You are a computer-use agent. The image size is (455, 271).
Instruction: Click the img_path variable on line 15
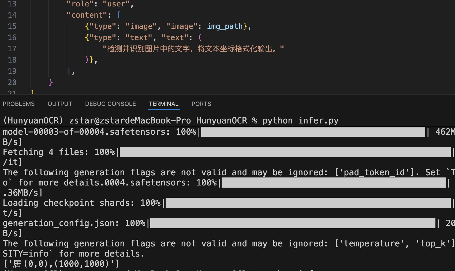[225, 26]
